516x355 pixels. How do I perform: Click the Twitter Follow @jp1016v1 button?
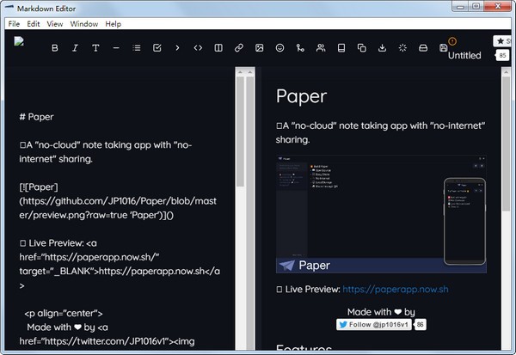pyautogui.click(x=374, y=325)
